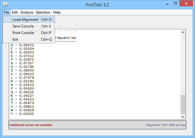195x138 pixels.
Task: Minimize the ProtTest 3.2 window
Action: click(167, 4)
